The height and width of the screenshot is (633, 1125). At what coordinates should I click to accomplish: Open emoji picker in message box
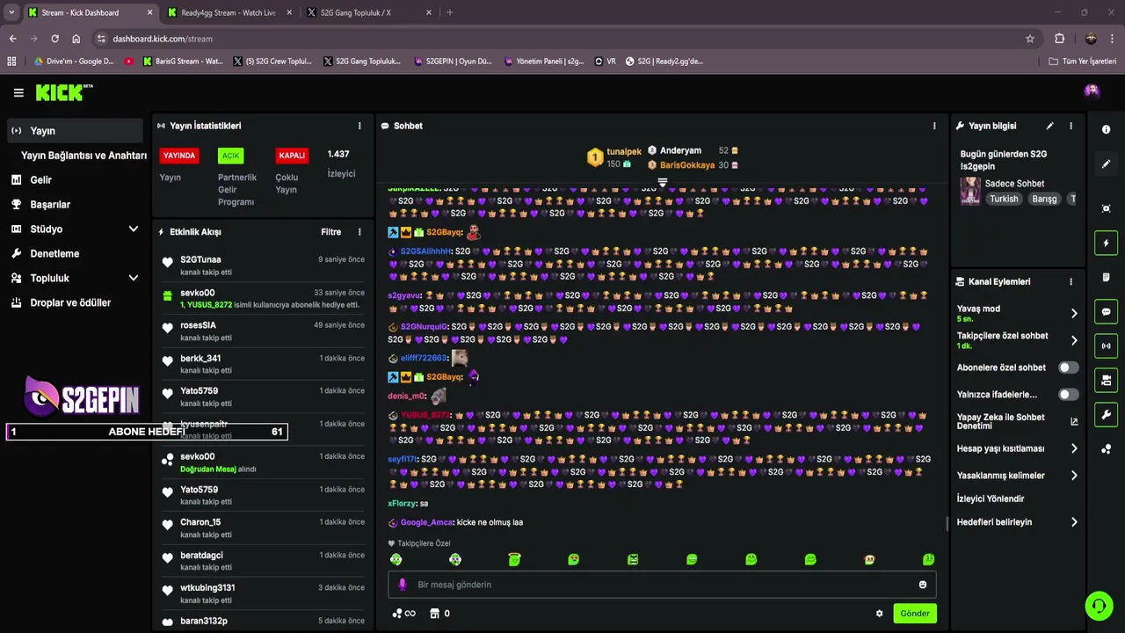click(922, 585)
